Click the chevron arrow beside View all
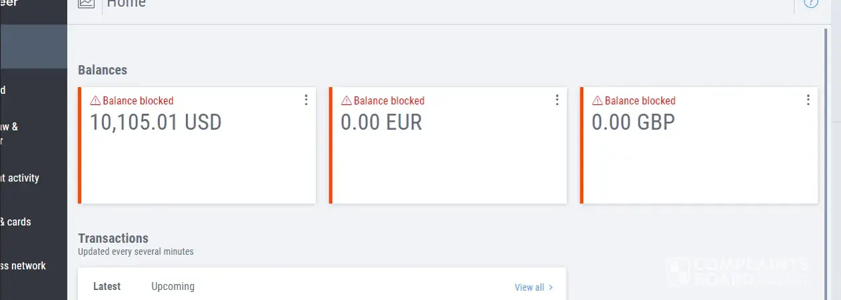Viewport: 841px width, 300px height. [550, 287]
